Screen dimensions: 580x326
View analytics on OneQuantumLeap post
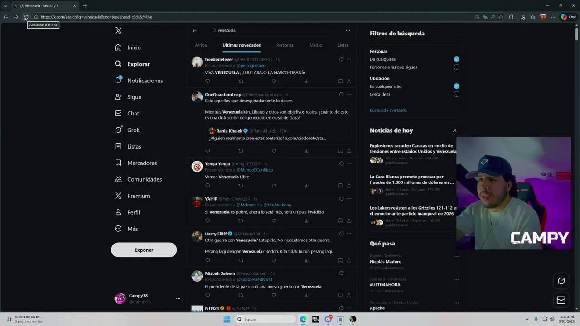tap(307, 151)
